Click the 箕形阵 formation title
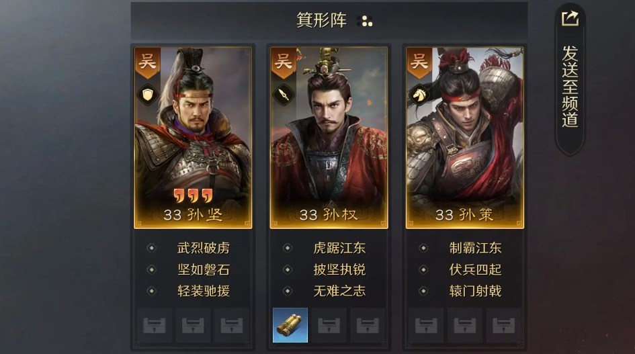 pyautogui.click(x=322, y=20)
